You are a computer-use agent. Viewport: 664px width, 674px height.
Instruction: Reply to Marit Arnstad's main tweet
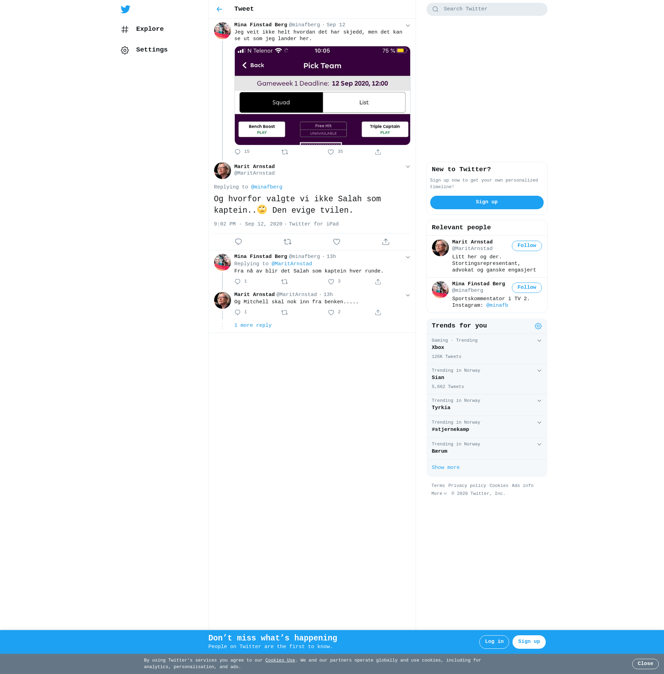coord(238,242)
